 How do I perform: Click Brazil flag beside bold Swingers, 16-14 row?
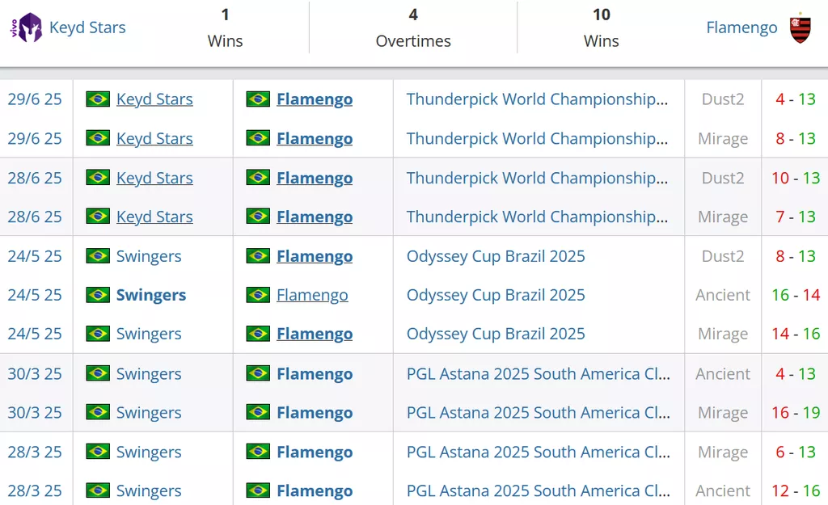click(98, 294)
